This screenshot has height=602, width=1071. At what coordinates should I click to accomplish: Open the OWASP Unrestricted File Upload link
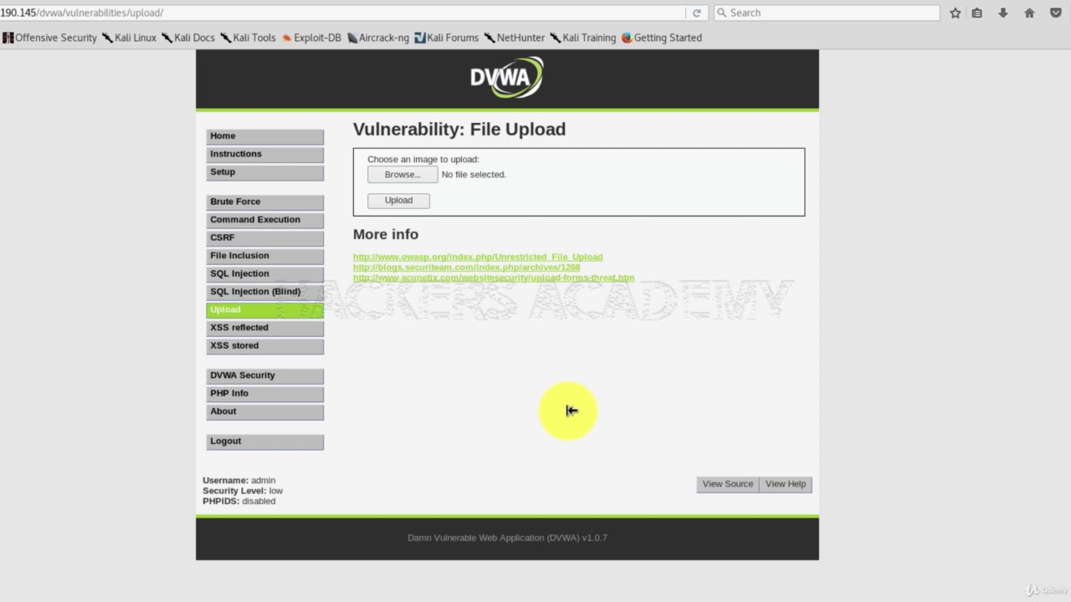[478, 257]
